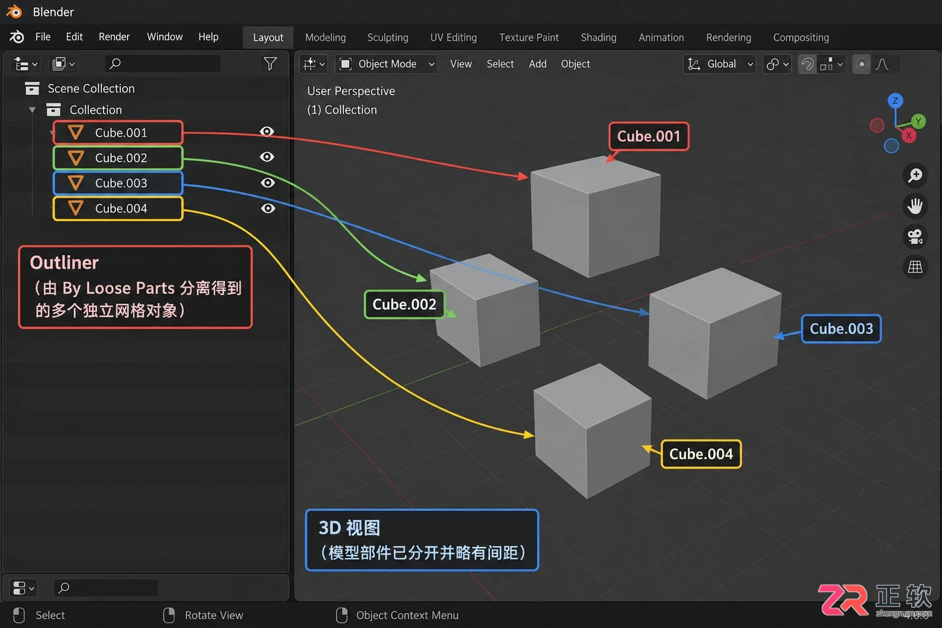Open the 3D viewport editor type dropdown
The image size is (942, 628).
(314, 63)
